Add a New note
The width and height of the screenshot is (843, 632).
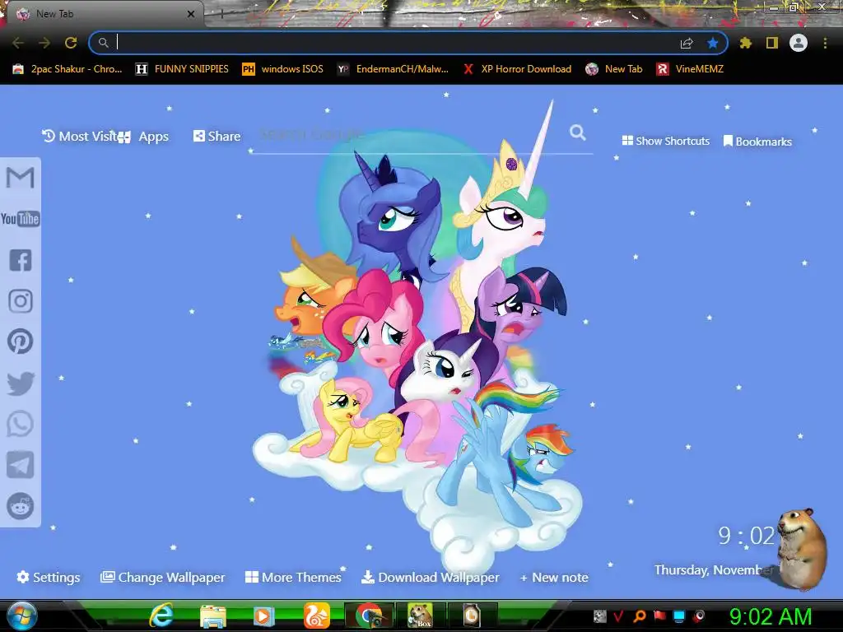point(554,577)
